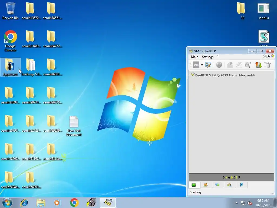Open the edit profile icon in BeeBEEP toolbar
The width and height of the screenshot is (277, 208).
(208, 65)
